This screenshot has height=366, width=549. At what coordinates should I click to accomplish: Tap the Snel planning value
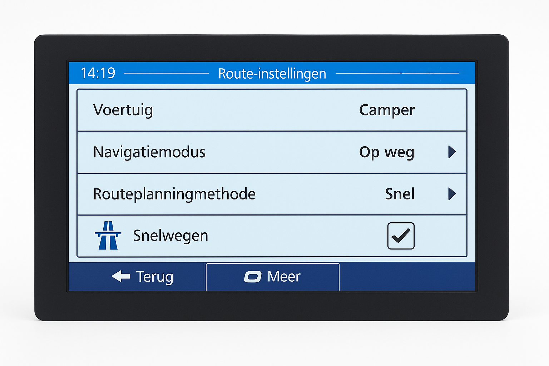(x=400, y=194)
